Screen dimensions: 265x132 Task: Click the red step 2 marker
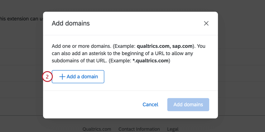pyautogui.click(x=47, y=77)
